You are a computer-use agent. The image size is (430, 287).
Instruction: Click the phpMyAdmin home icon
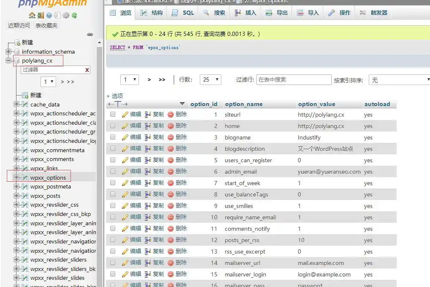coord(32,16)
